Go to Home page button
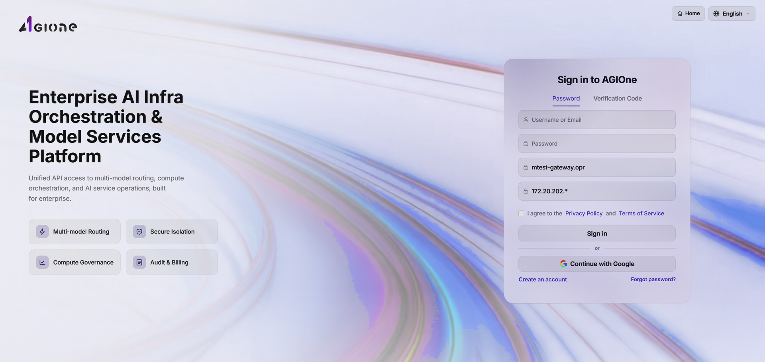 688,14
